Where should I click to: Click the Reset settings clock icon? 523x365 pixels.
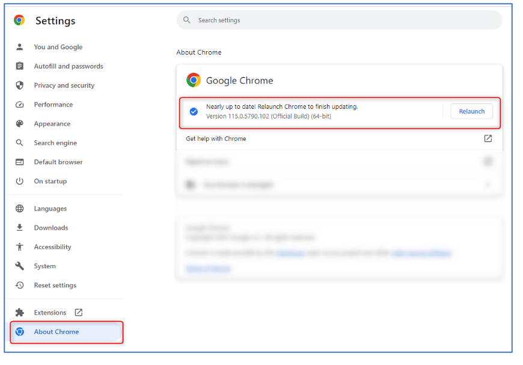coord(20,285)
